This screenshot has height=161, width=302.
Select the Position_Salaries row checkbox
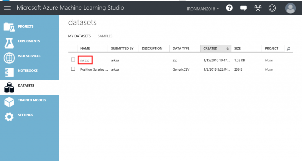click(x=73, y=69)
